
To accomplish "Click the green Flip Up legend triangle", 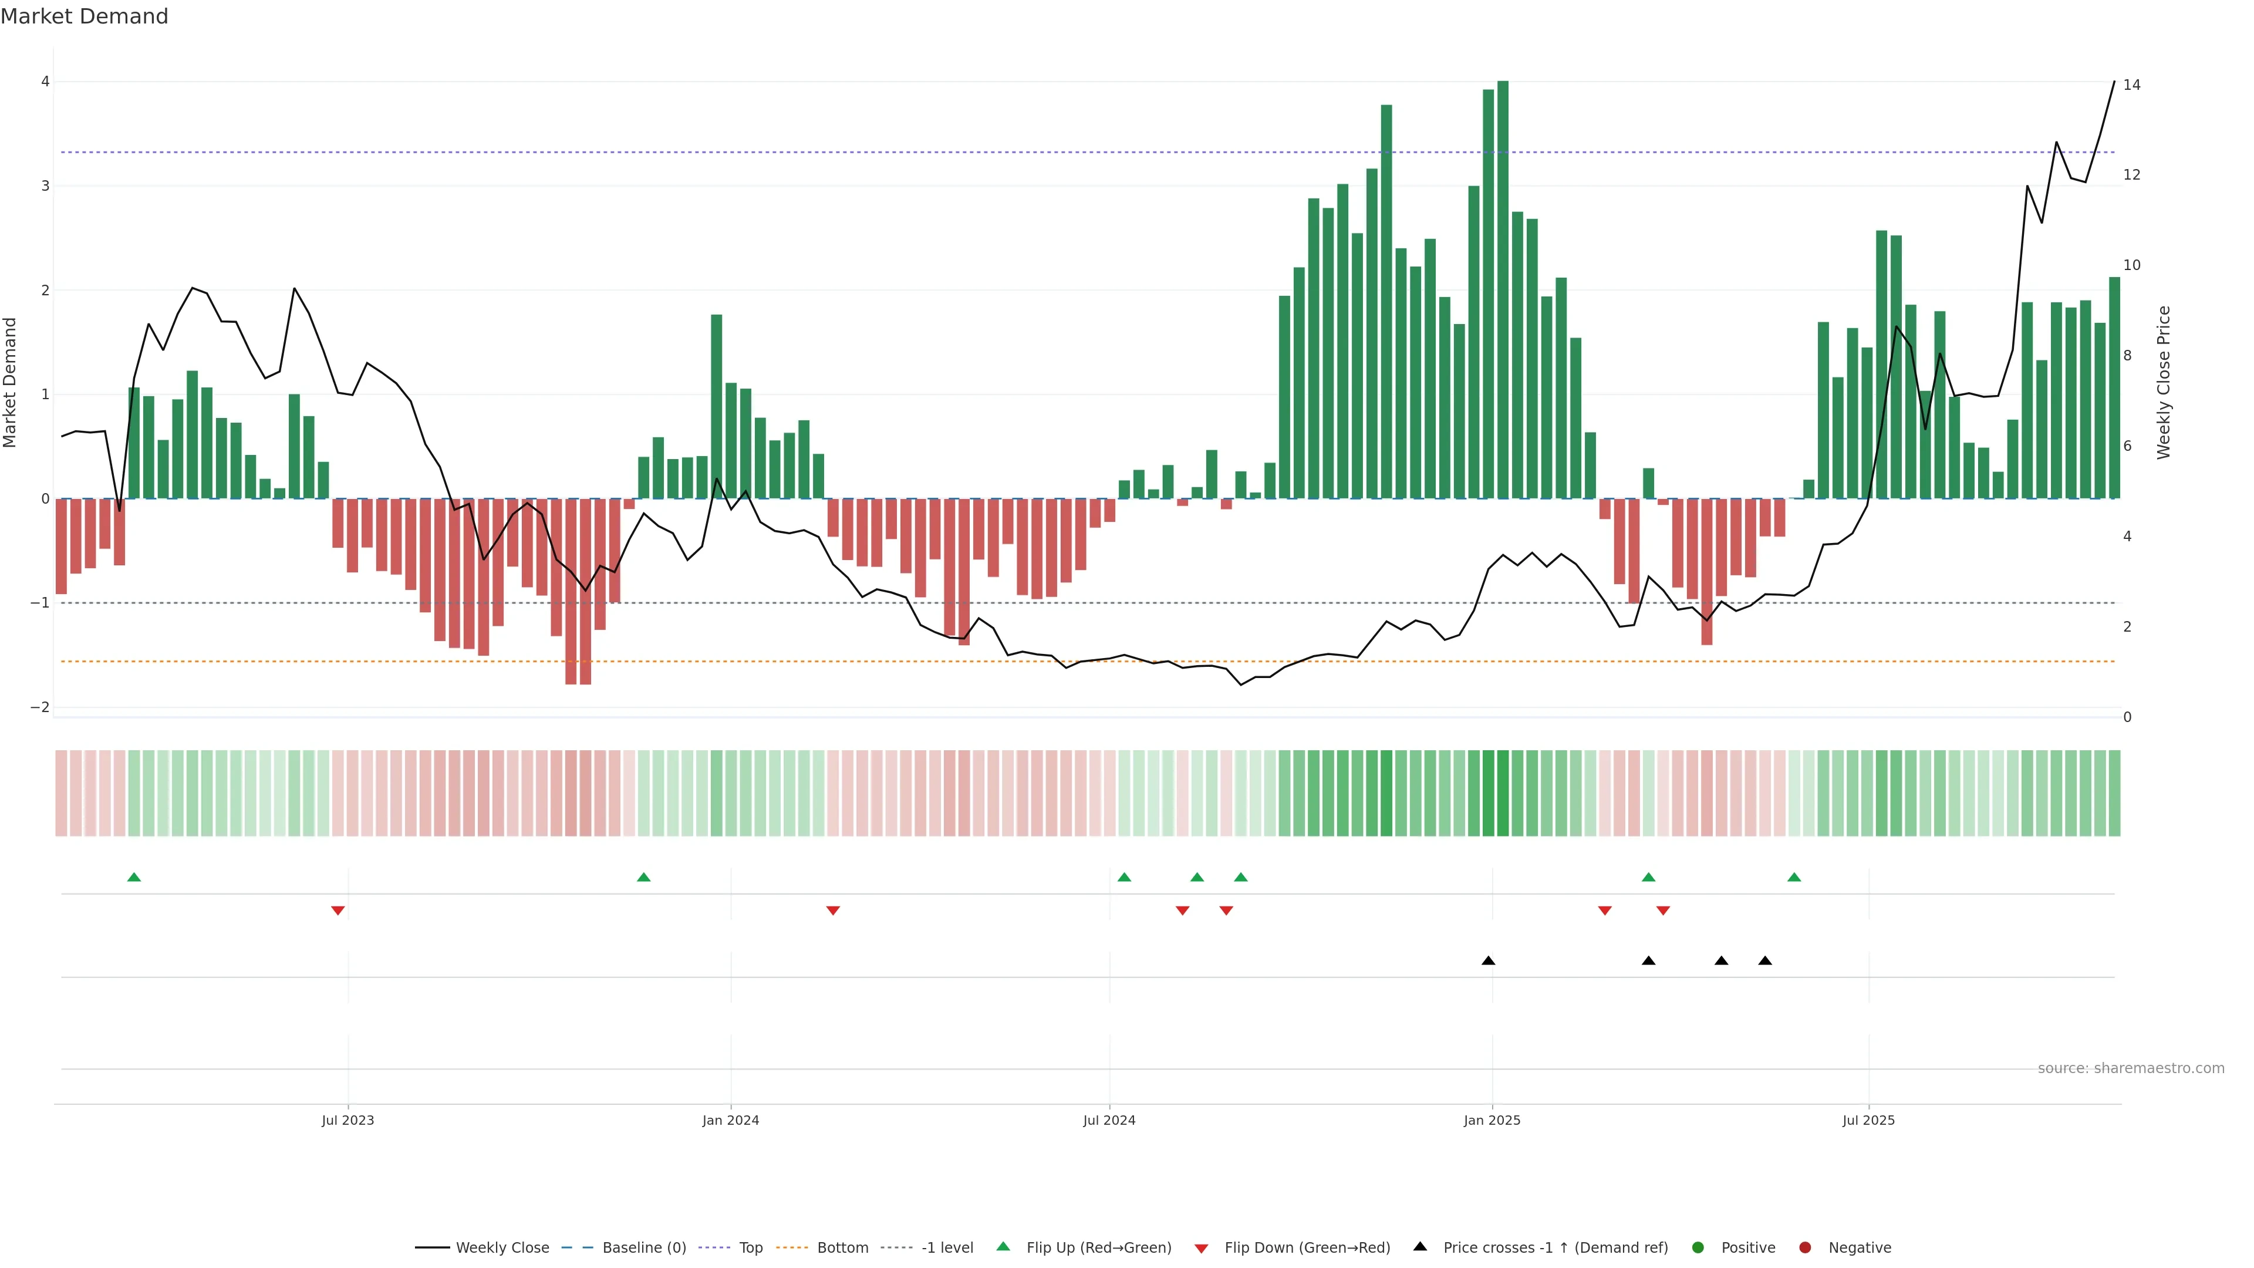I will click(1004, 1247).
